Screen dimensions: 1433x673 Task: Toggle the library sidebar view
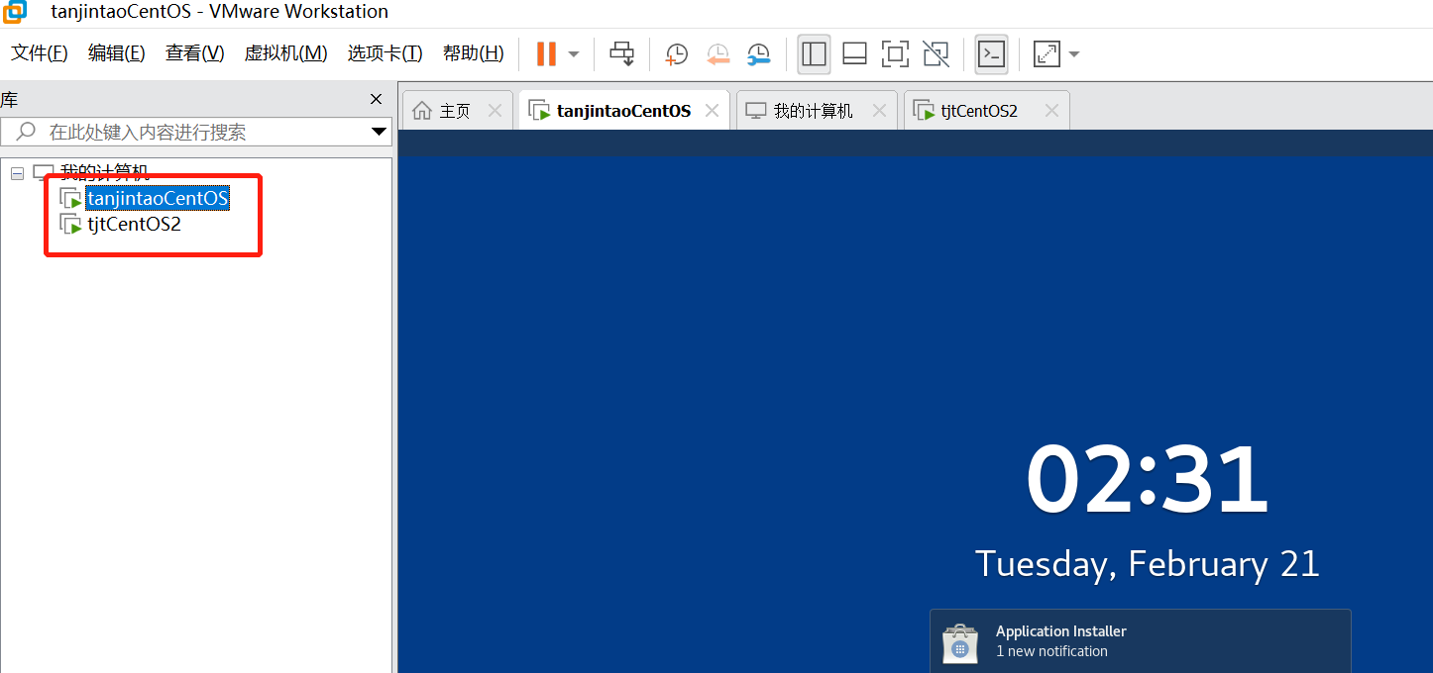point(814,54)
